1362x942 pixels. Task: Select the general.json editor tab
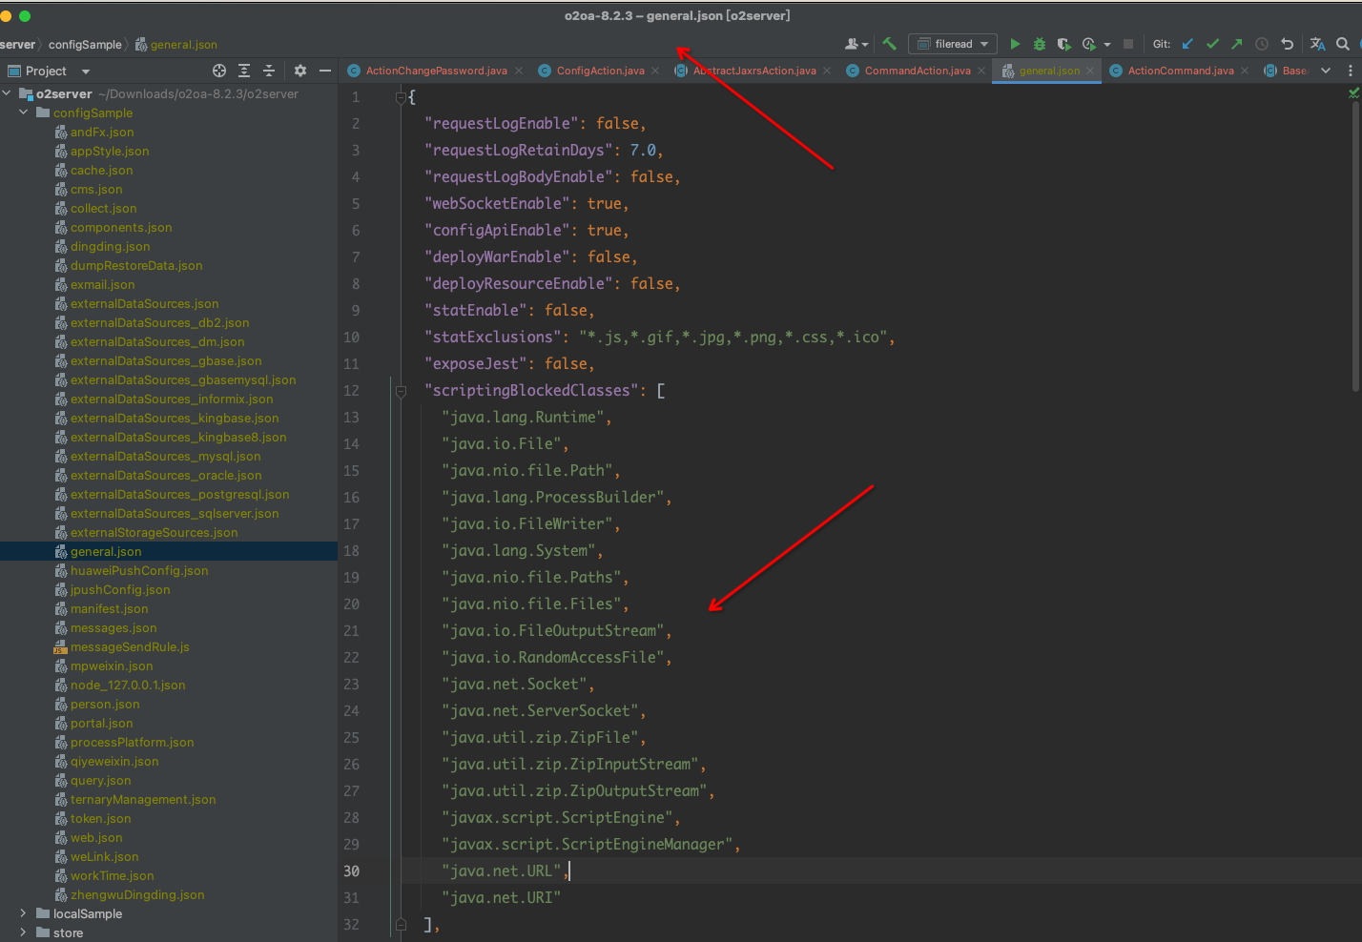click(1047, 71)
